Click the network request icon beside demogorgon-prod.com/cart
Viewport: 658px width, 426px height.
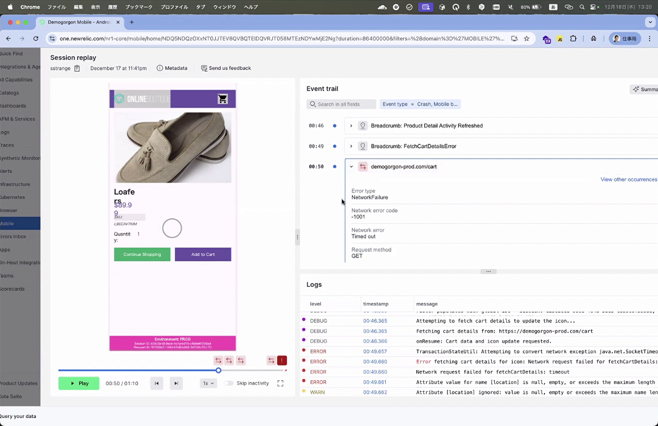coord(363,167)
